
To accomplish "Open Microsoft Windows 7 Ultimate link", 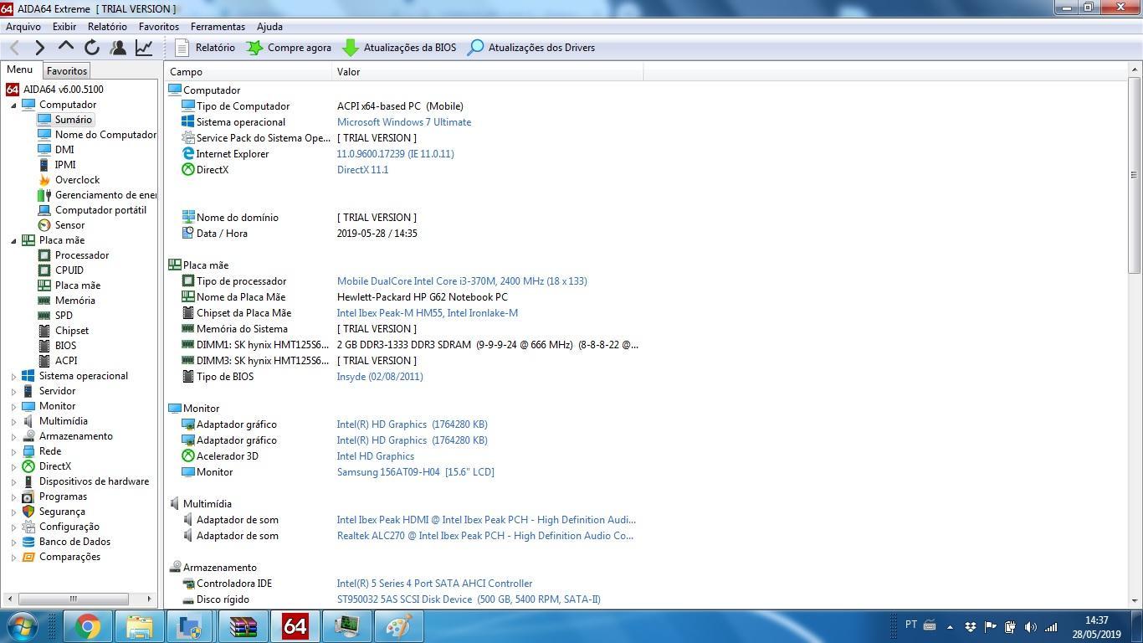I will click(404, 122).
